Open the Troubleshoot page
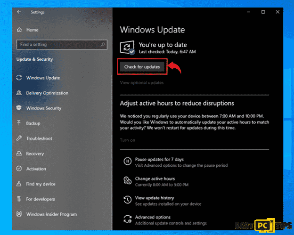Viewport: 294px width, 235px height. click(x=39, y=138)
